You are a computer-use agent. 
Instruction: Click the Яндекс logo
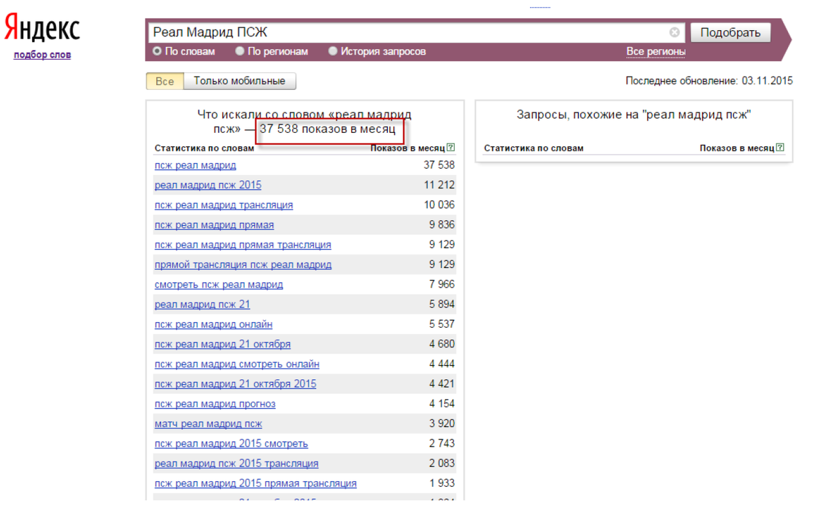click(x=42, y=30)
